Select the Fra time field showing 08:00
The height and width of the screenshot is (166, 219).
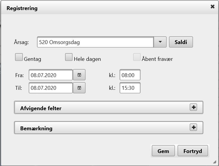[x=130, y=75]
